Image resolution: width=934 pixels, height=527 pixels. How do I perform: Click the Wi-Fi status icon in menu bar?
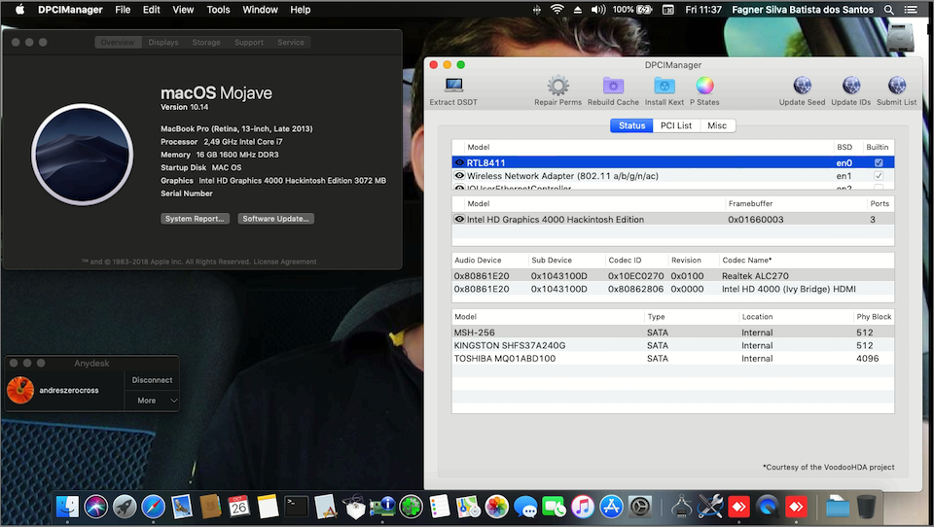[557, 10]
